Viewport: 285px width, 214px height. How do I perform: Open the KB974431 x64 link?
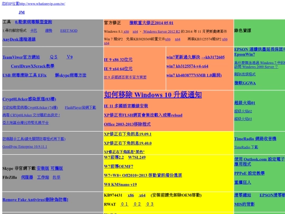(142, 196)
